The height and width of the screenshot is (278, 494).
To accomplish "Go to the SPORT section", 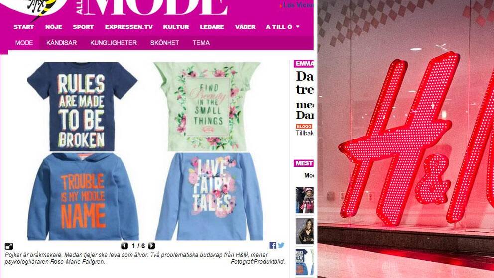I will pos(83,27).
